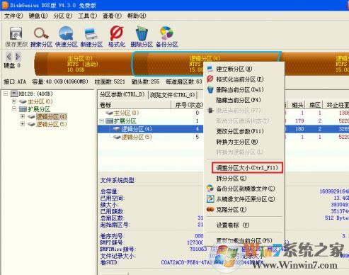Collapse 扩展分区 row in partition table
Screen dimensions: 349x275
pos(102,121)
